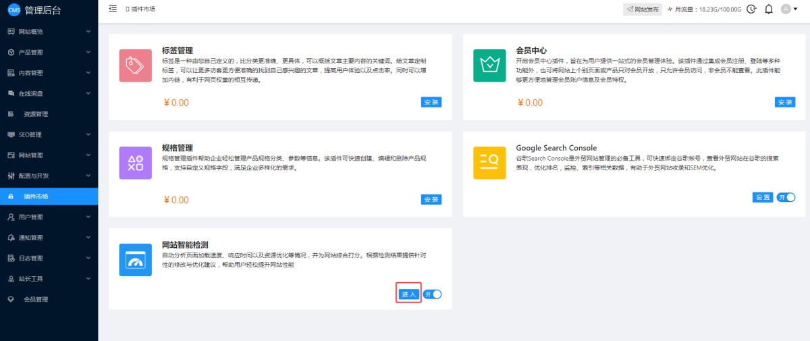810x341 pixels.
Task: Click 进入 button for 网站智能检测
Action: (x=409, y=294)
